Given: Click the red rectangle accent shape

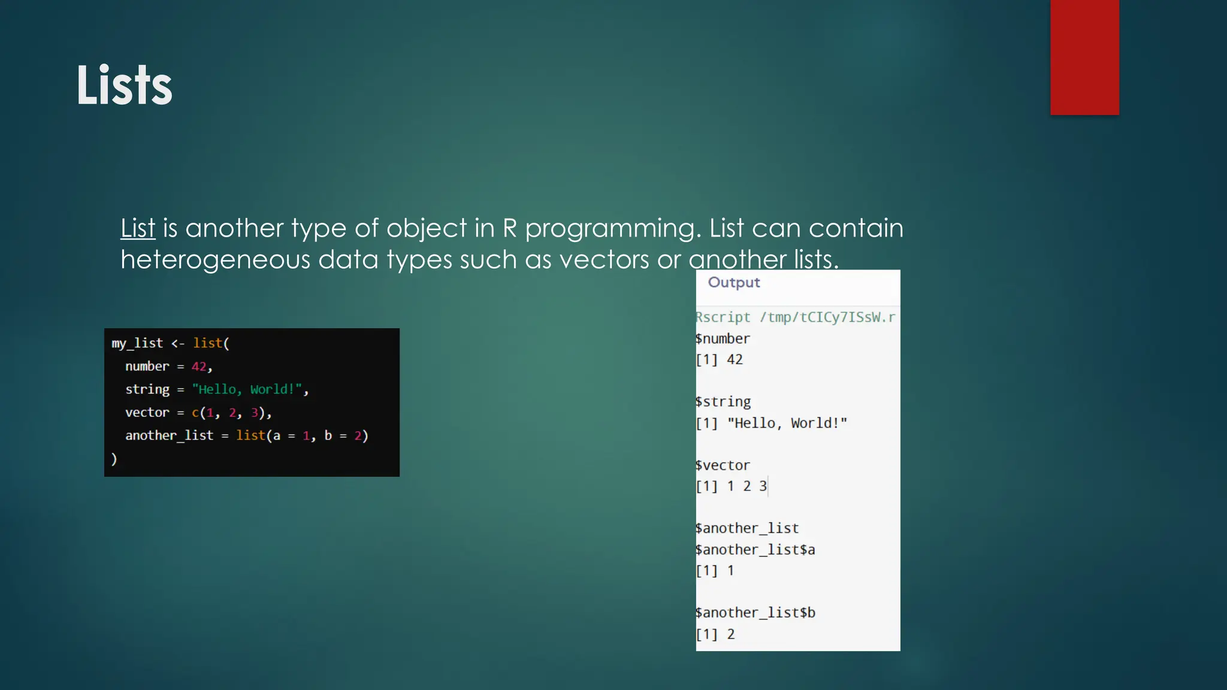Looking at the screenshot, I should [x=1084, y=57].
